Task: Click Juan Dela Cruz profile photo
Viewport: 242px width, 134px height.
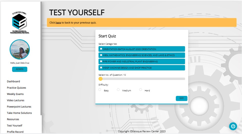Action: [x=20, y=49]
